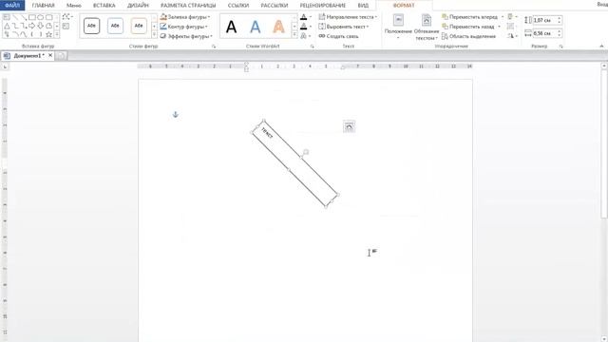Open Выровнять текст dropdown
The image size is (608, 342).
pos(344,27)
